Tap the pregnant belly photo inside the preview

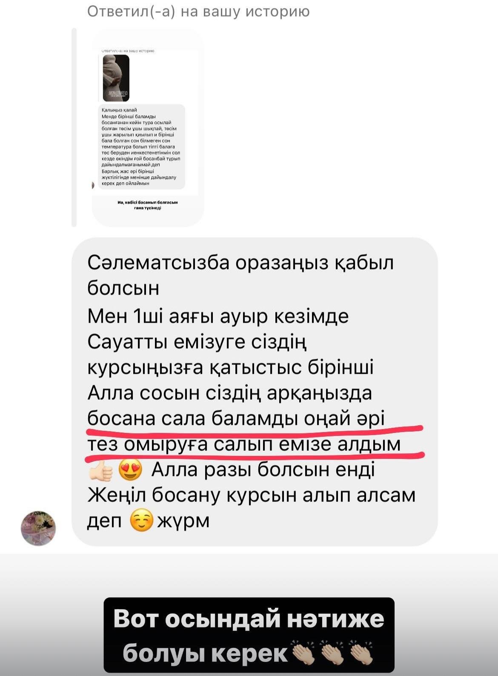(x=116, y=78)
